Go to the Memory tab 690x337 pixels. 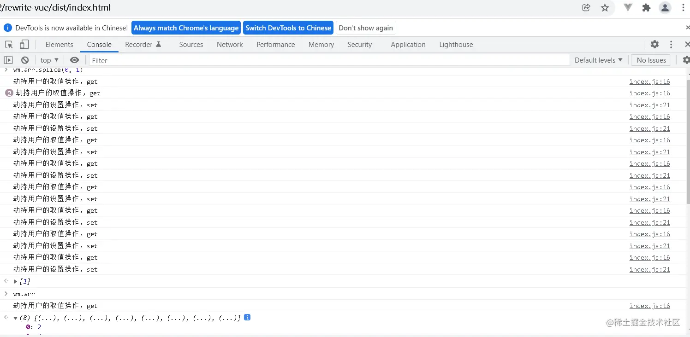point(321,44)
